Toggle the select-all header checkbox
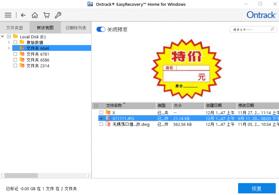Screen dimensions: 279x195 click(96, 106)
